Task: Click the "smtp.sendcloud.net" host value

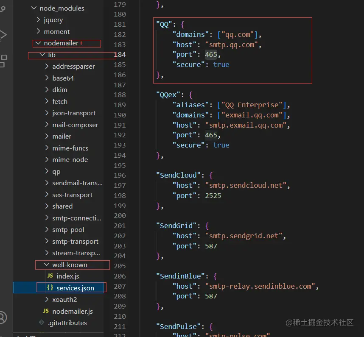Action: click(246, 185)
